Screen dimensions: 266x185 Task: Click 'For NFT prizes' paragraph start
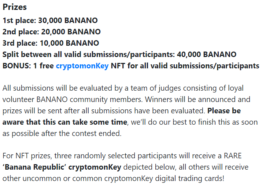27,156
